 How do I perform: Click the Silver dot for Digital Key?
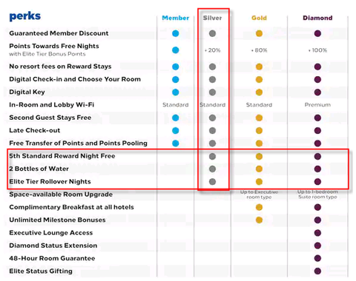click(x=212, y=92)
